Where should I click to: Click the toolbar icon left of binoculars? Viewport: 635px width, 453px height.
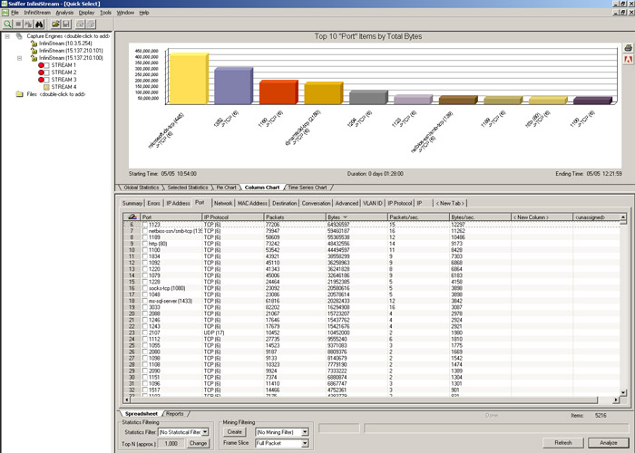point(28,24)
